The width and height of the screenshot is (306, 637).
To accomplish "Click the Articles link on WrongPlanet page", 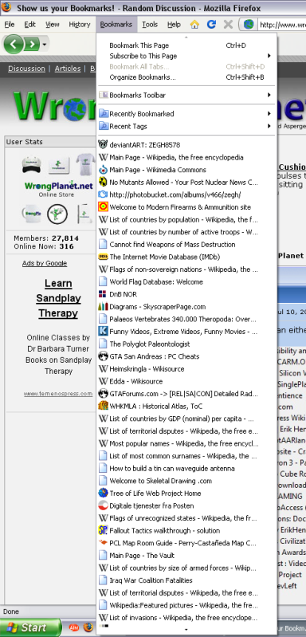I will [x=68, y=69].
